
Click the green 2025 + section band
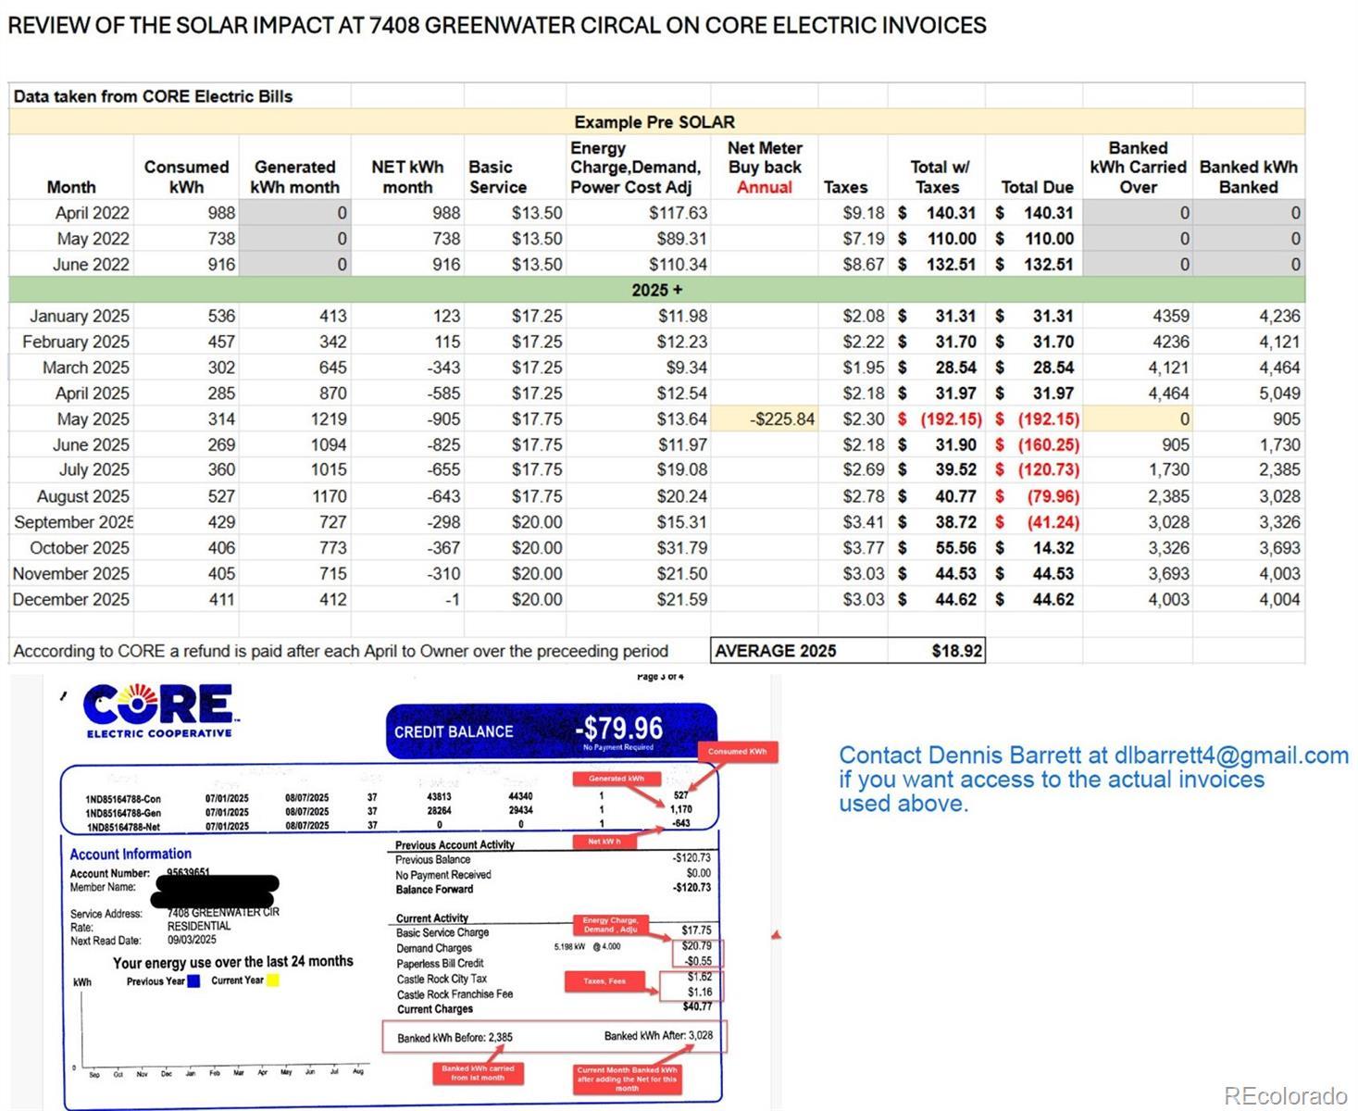click(656, 290)
